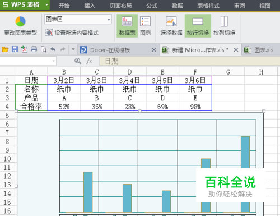This screenshot has width=280, height=216.
Task: Select row 1 header
Action: tap(7, 80)
